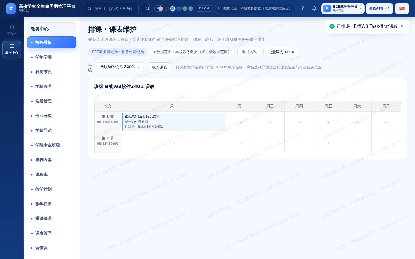This screenshot has width=415, height=259.
Task: Add a course in 周四 第2节 cell
Action: [299, 143]
